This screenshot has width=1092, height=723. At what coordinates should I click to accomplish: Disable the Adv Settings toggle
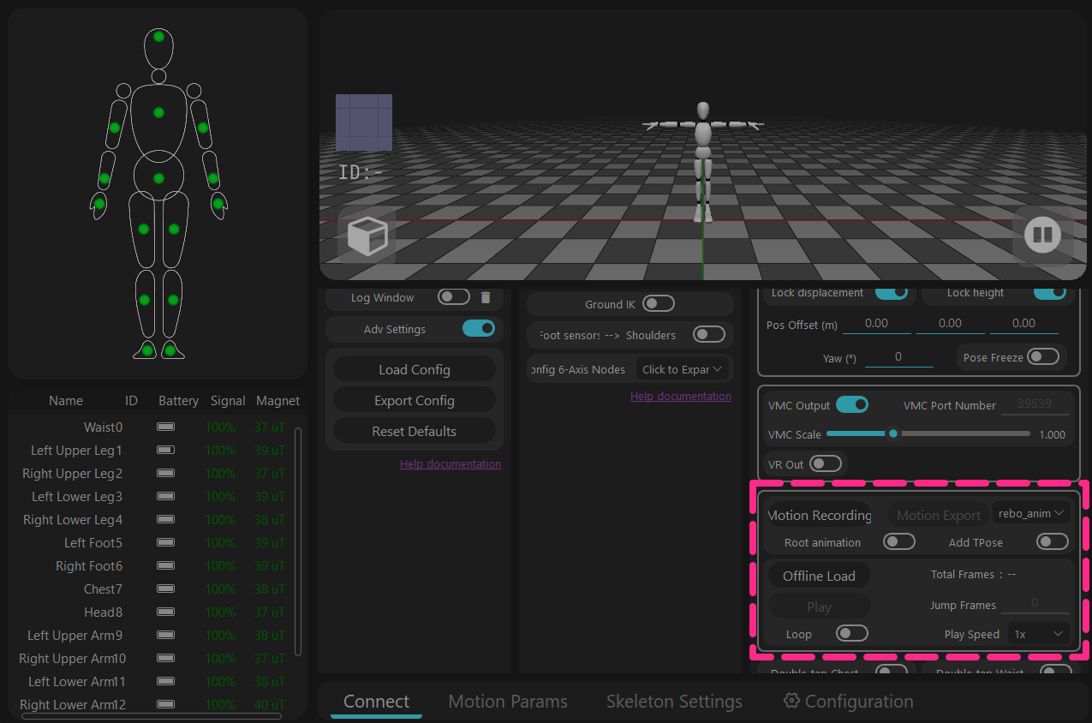tap(479, 328)
